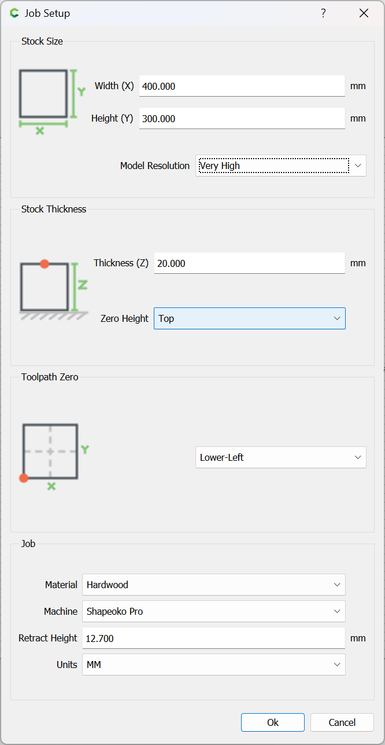
Task: Expand the Zero Height Top dropdown
Action: (x=250, y=318)
